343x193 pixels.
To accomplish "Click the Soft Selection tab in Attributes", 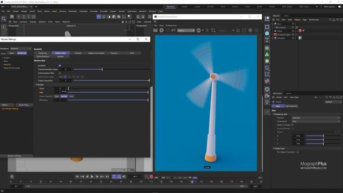I will 292,106.
